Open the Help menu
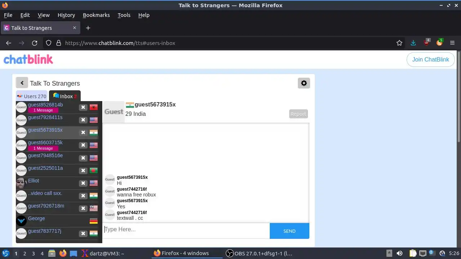Screen dimensions: 461x259 tap(144, 15)
